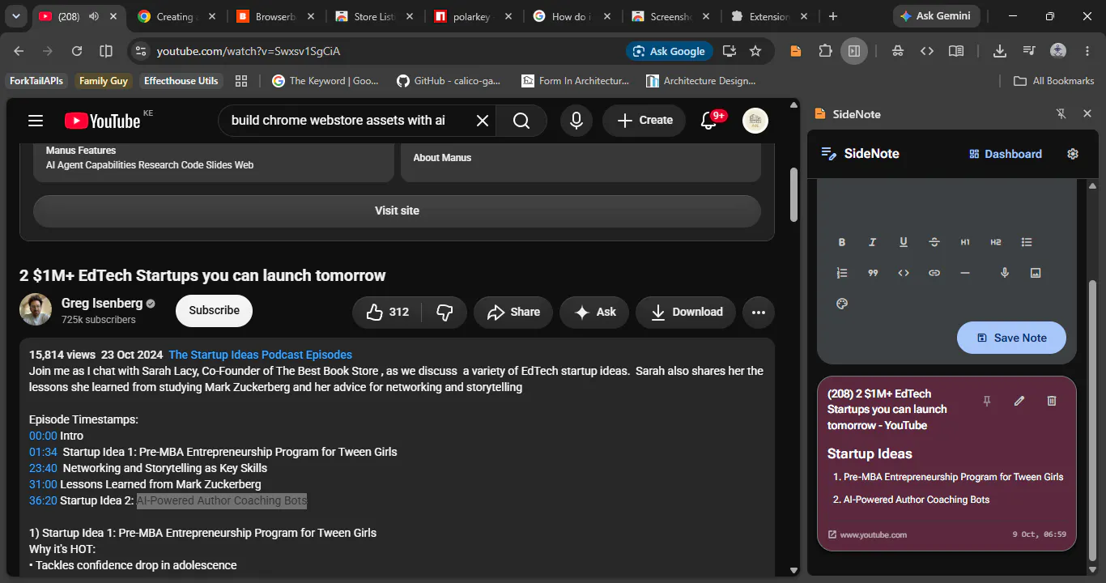Open the SideNote Dashboard link
Image resolution: width=1106 pixels, height=583 pixels.
pos(1006,154)
